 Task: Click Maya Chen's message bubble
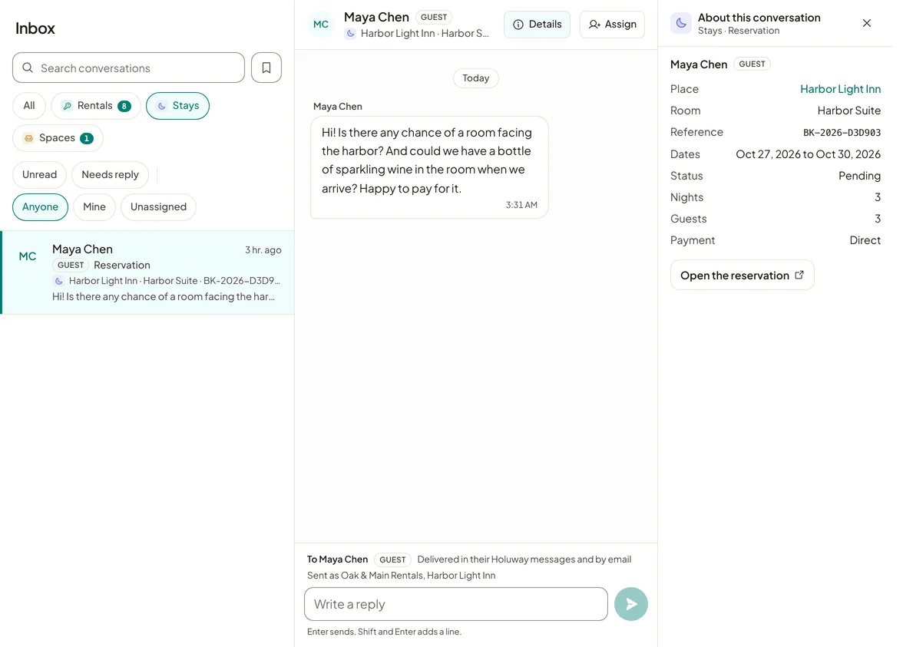pos(429,167)
